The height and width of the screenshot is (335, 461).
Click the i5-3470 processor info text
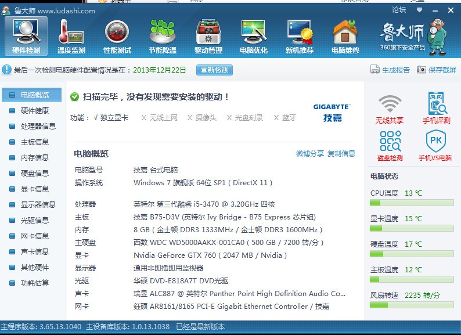coord(204,204)
